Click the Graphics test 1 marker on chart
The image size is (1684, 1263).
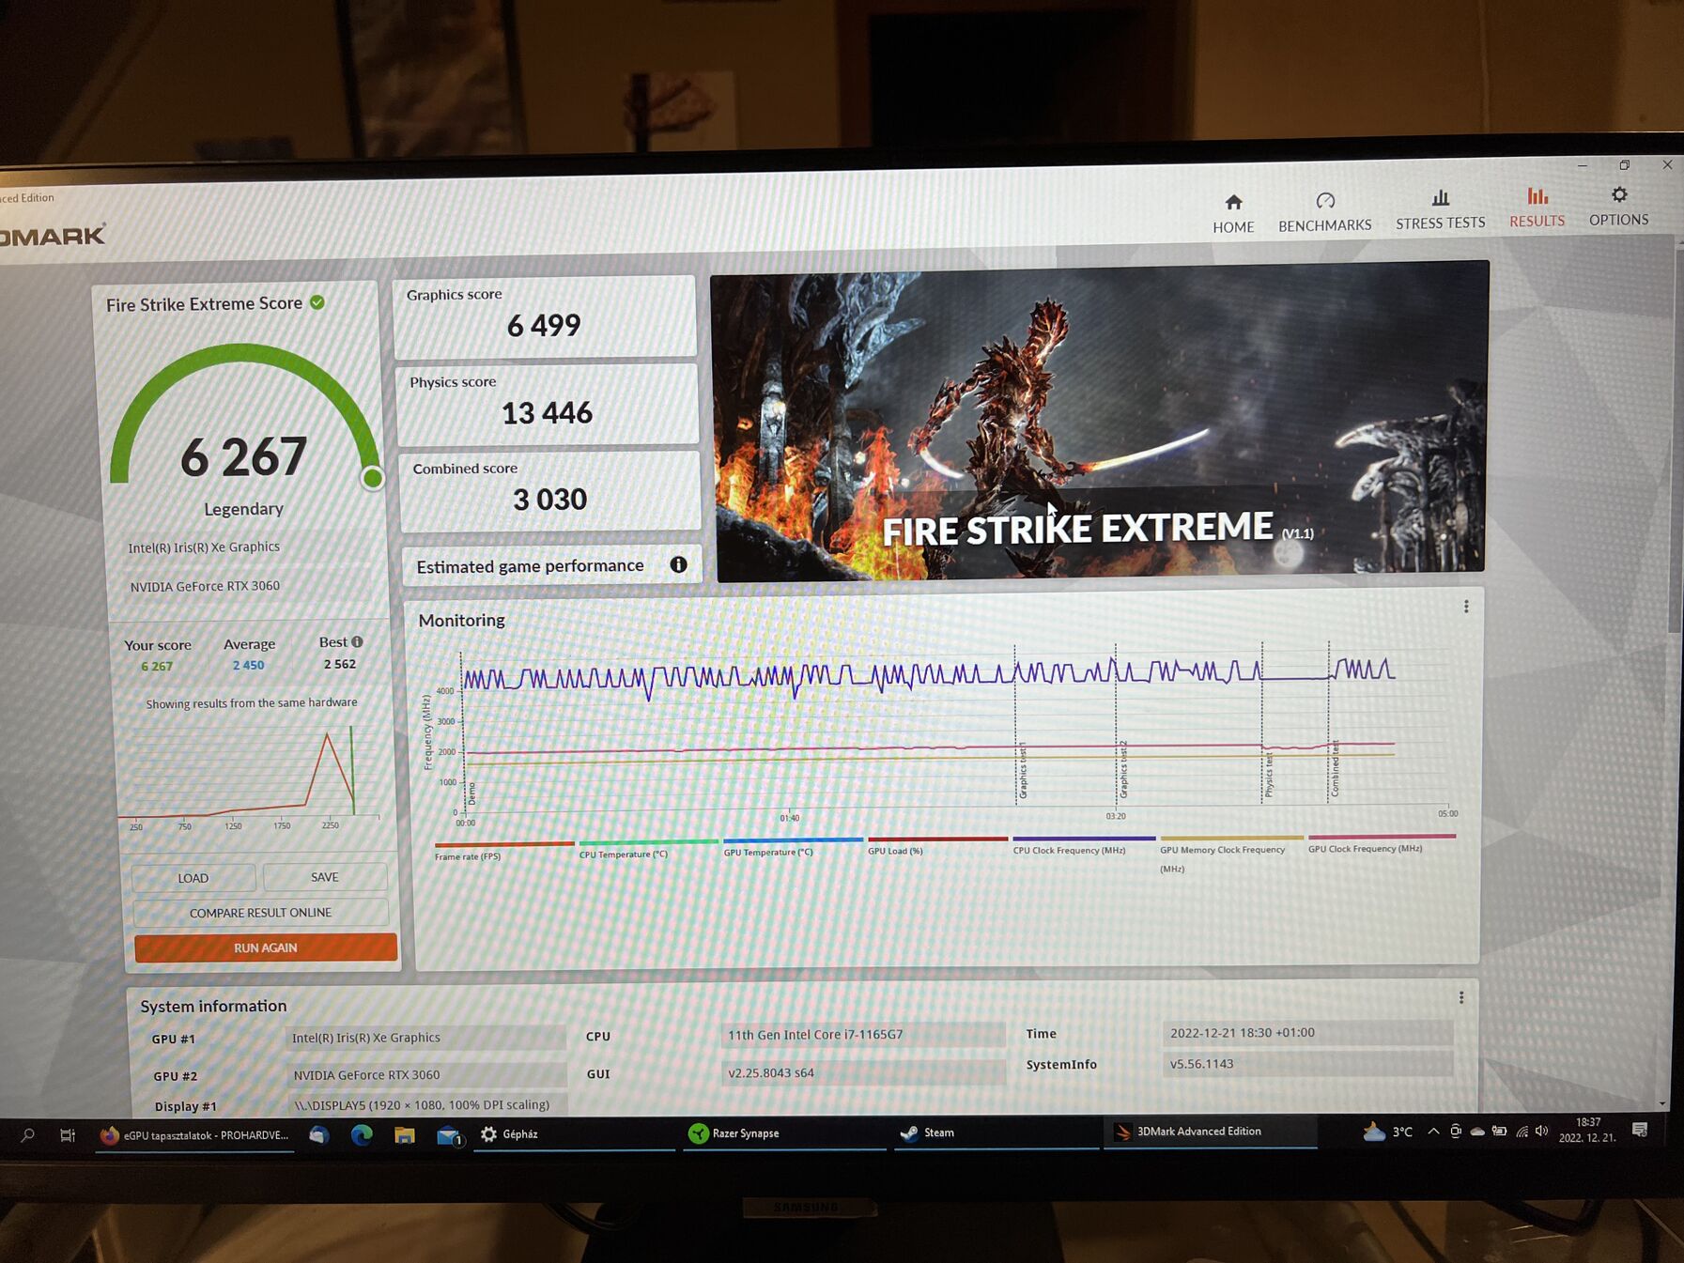tap(1023, 770)
